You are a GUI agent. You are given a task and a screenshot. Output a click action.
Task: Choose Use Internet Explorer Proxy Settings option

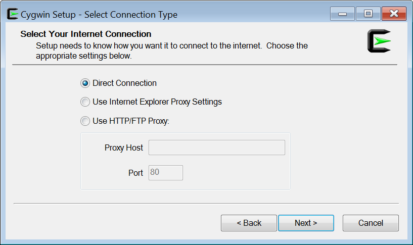tap(85, 102)
